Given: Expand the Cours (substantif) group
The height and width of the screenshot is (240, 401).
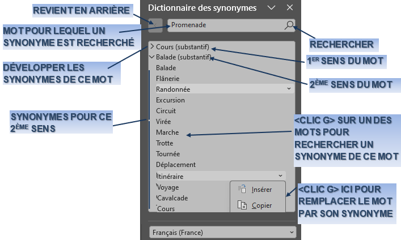Looking at the screenshot, I should click(152, 46).
